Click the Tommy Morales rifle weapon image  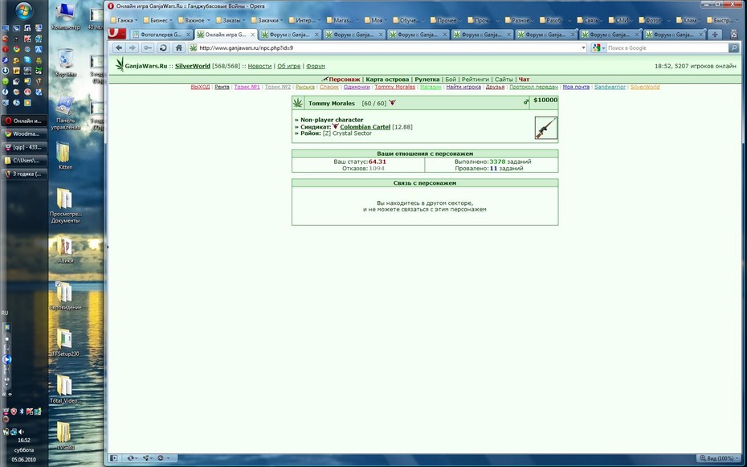[546, 128]
